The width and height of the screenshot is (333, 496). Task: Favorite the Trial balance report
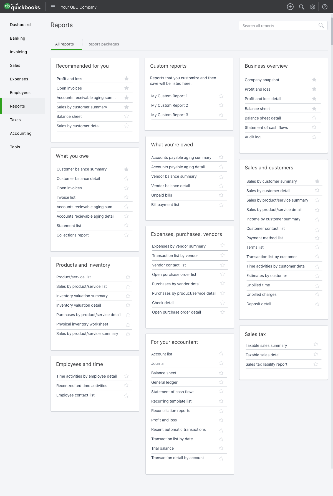(x=221, y=448)
